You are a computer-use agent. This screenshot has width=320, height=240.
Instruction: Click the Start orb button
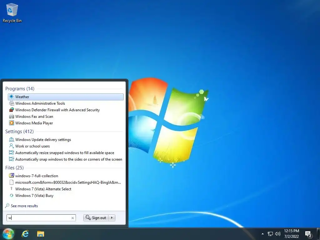8,234
